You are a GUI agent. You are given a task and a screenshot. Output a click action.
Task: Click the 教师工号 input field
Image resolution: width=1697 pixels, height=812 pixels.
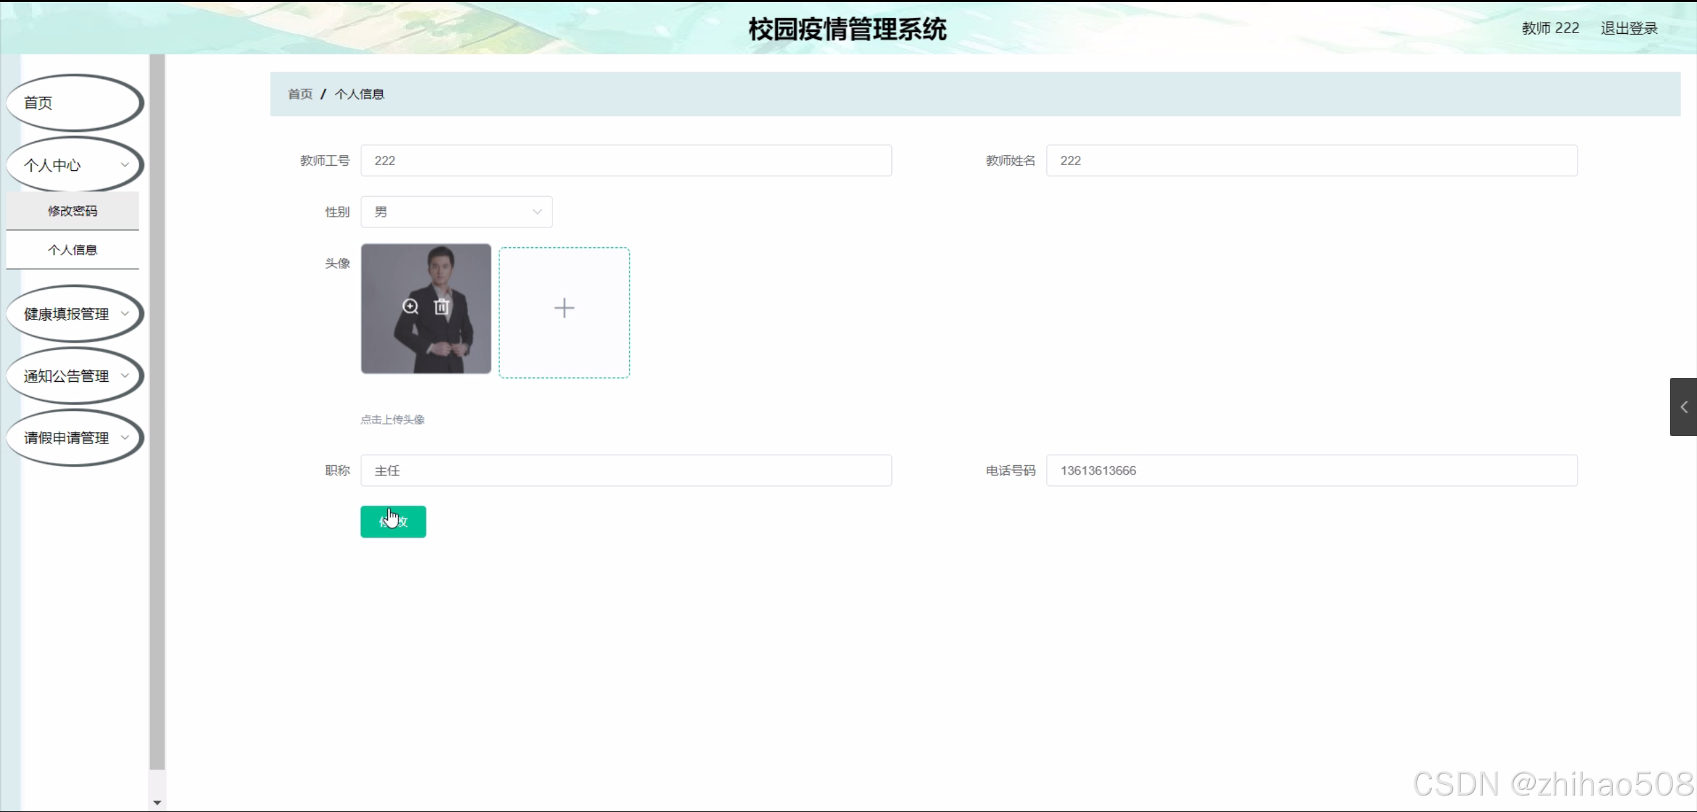(x=625, y=160)
